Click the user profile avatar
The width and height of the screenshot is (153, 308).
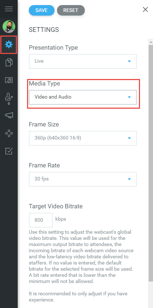click(9, 27)
